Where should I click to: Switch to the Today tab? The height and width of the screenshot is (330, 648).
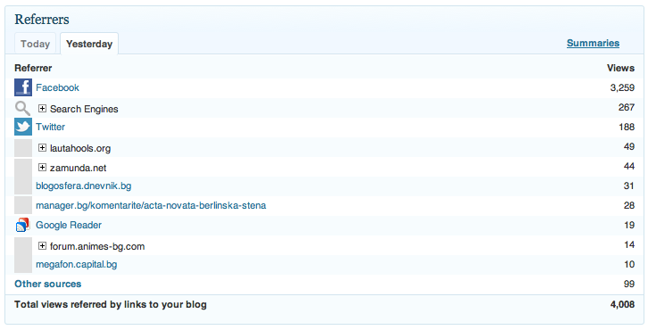35,44
